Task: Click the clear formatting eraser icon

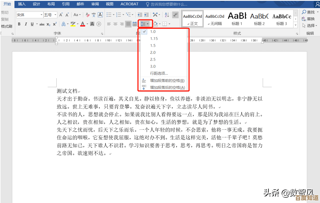Action: (x=87, y=15)
